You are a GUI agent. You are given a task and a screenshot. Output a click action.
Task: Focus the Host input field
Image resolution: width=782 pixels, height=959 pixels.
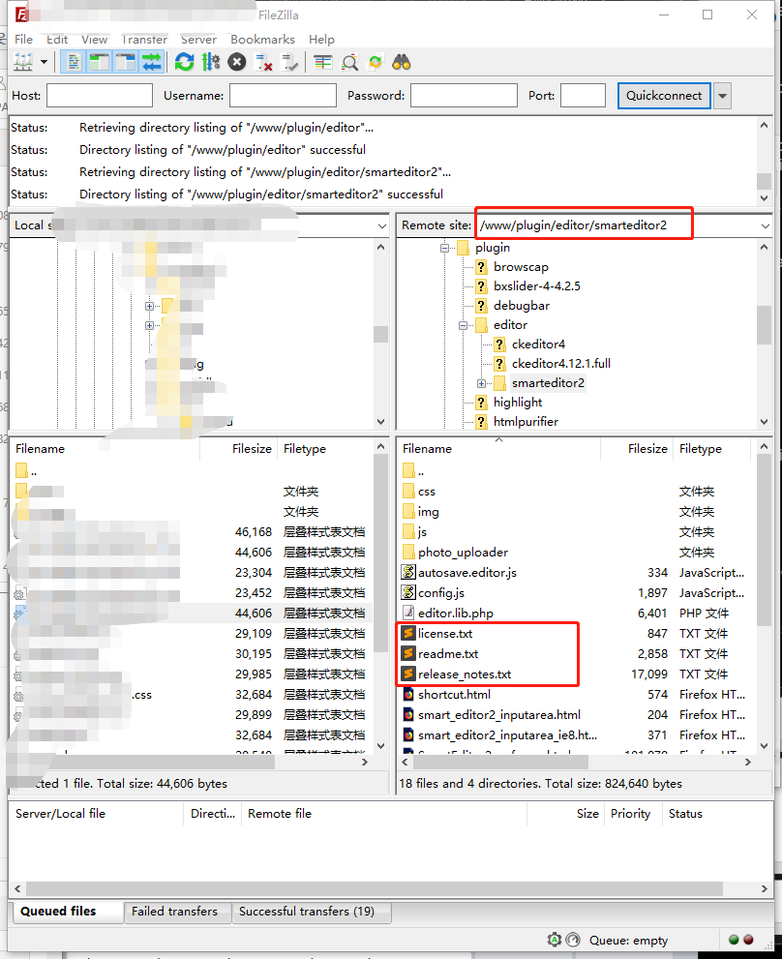coord(100,96)
